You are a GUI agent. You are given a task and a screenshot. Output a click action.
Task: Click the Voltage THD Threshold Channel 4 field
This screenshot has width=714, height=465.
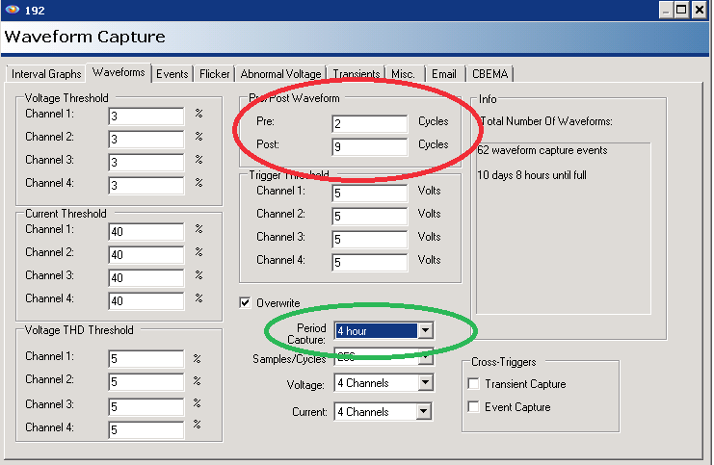[146, 430]
